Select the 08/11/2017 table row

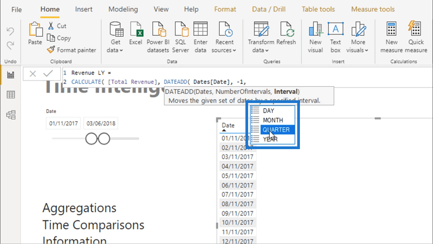pyautogui.click(x=237, y=204)
